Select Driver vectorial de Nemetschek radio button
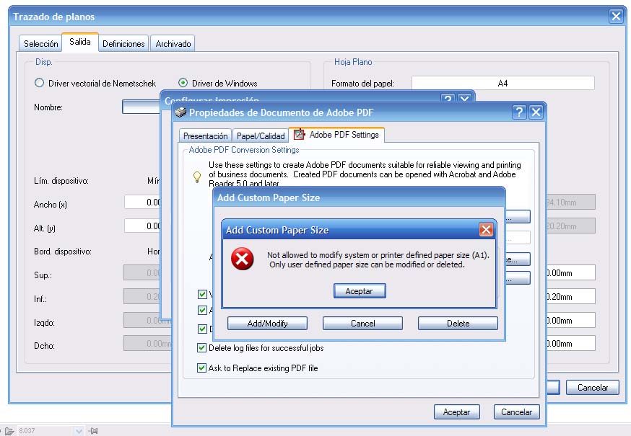 [x=39, y=83]
